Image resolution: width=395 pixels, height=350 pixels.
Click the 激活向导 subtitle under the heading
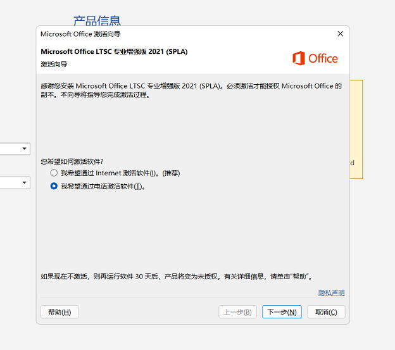(x=54, y=64)
